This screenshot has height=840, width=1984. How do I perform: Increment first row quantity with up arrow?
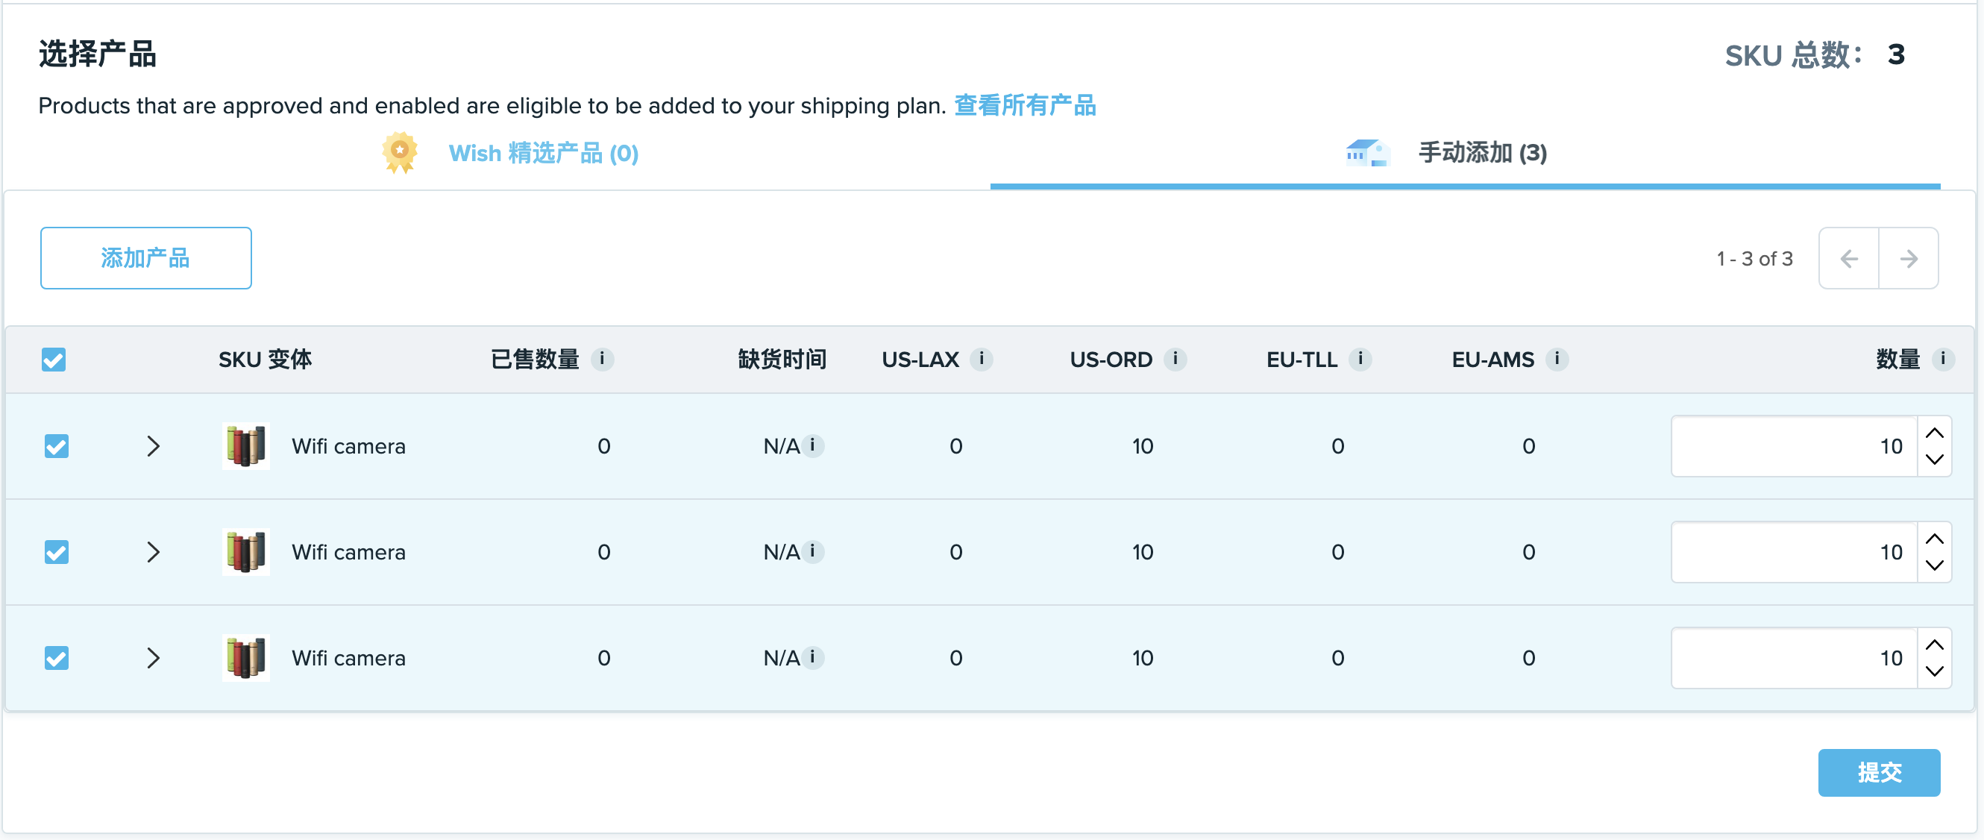click(1935, 434)
